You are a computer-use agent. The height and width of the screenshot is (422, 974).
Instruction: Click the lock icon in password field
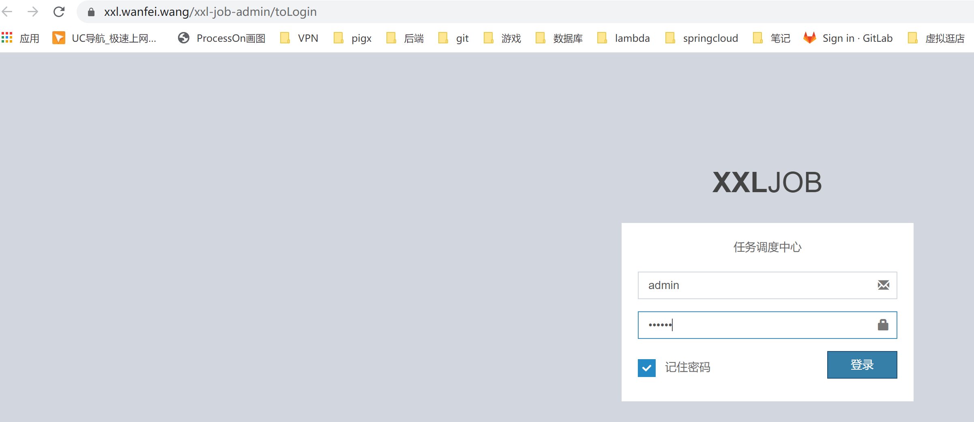pos(883,325)
